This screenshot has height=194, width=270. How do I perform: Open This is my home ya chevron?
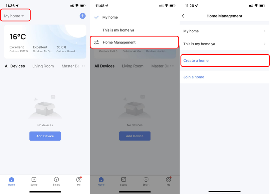click(x=265, y=44)
